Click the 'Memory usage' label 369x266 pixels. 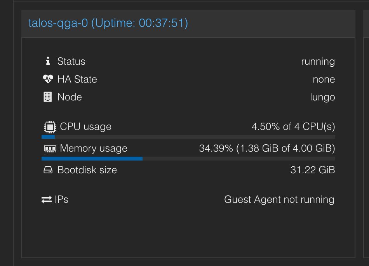(94, 149)
